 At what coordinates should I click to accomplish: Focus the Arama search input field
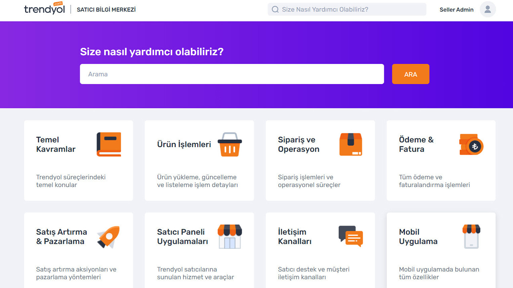[232, 74]
